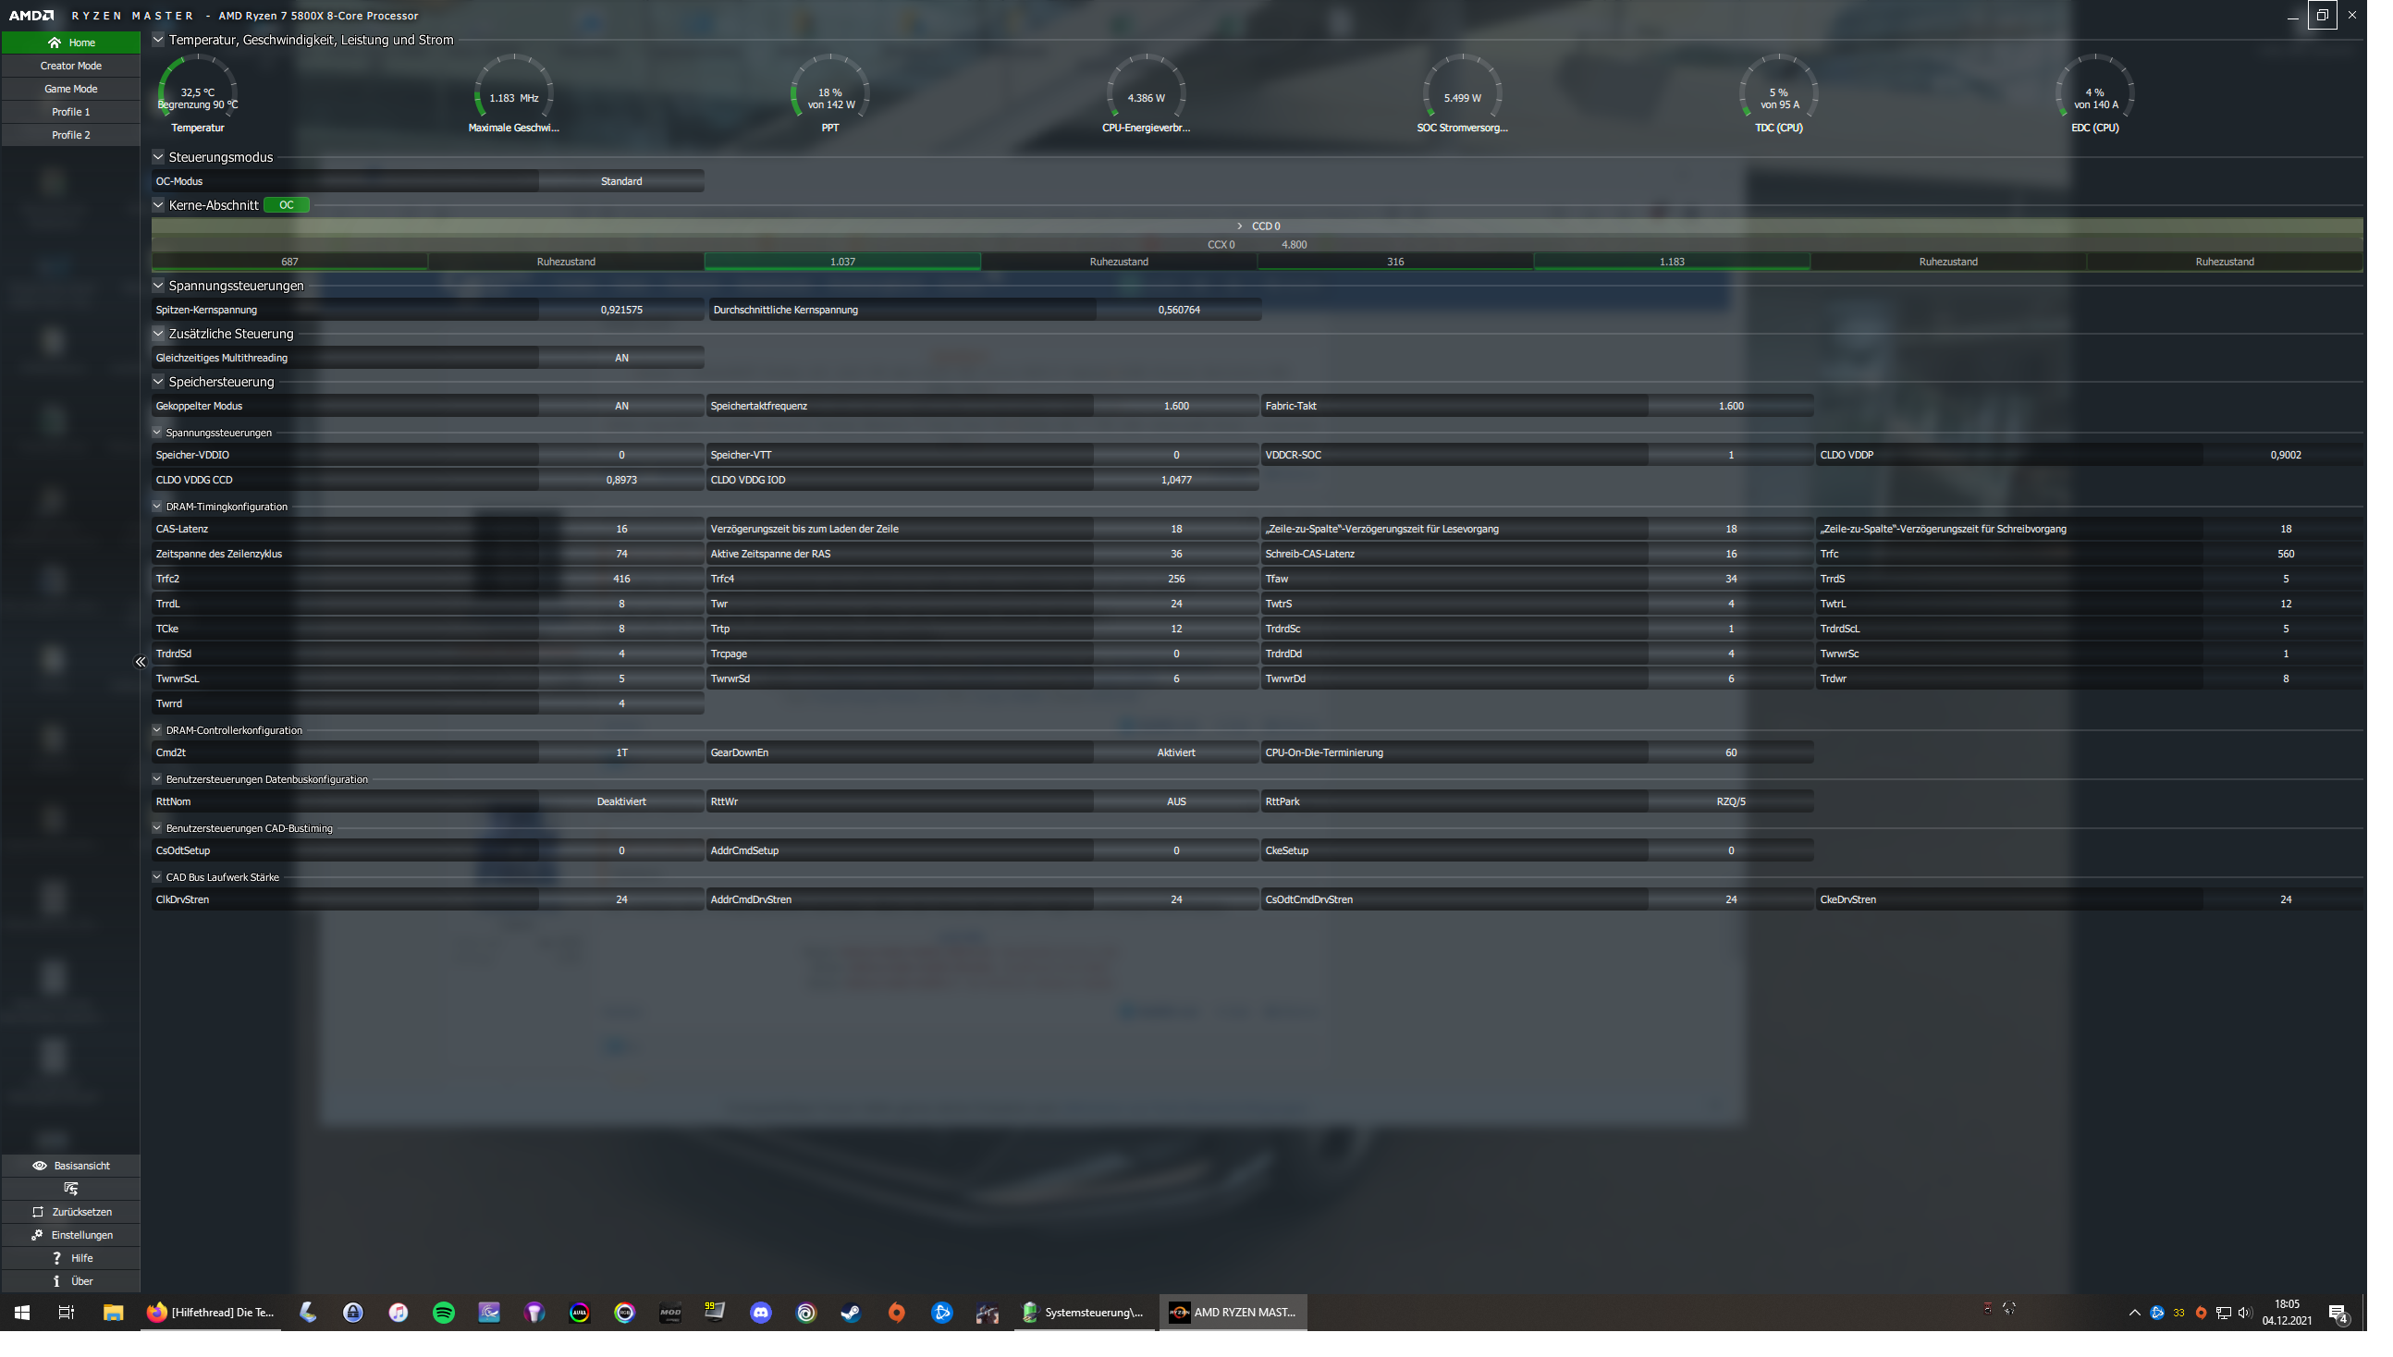Image resolution: width=2393 pixels, height=1357 pixels.
Task: Collapse sidebar with double-arrow icon
Action: [x=140, y=662]
